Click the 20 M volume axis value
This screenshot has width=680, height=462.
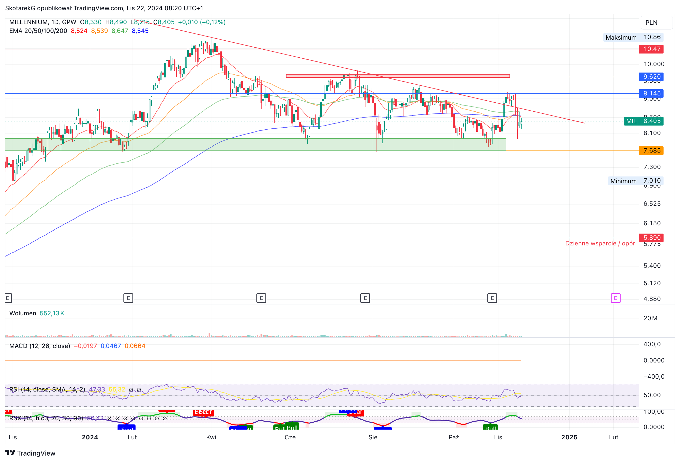pyautogui.click(x=650, y=318)
